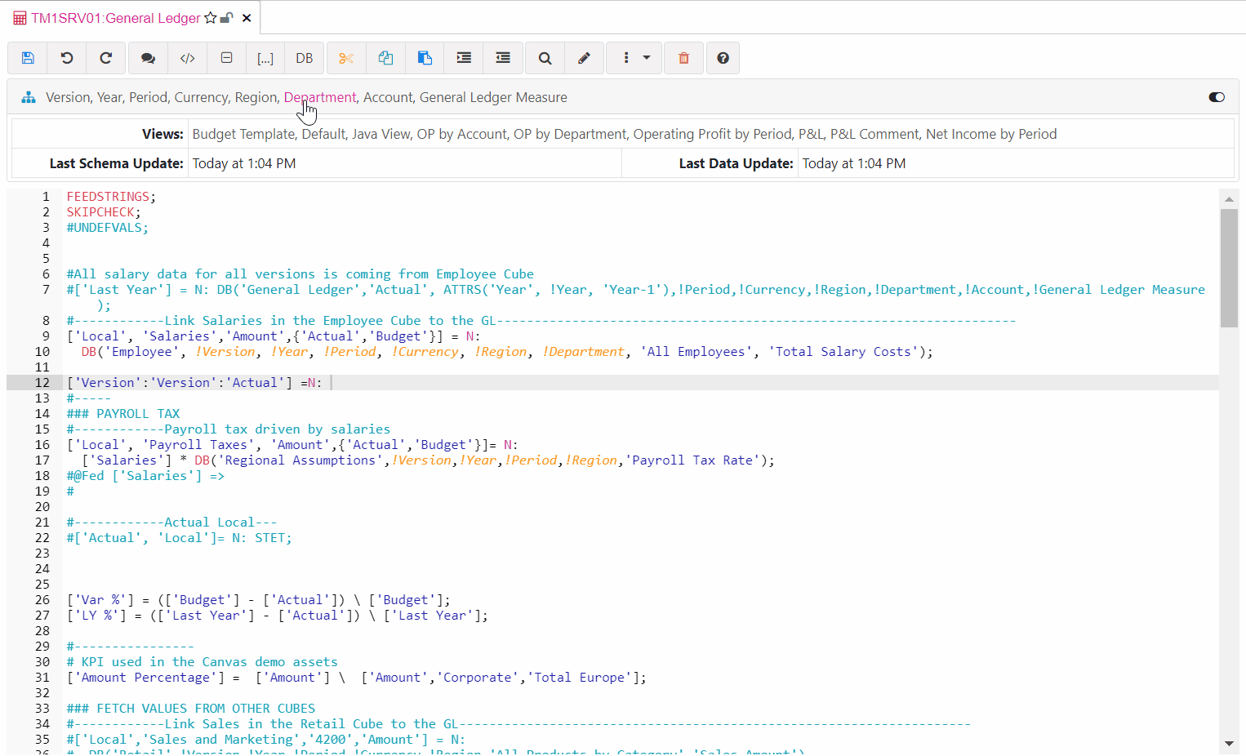Cut the selected rule text

pyautogui.click(x=346, y=58)
